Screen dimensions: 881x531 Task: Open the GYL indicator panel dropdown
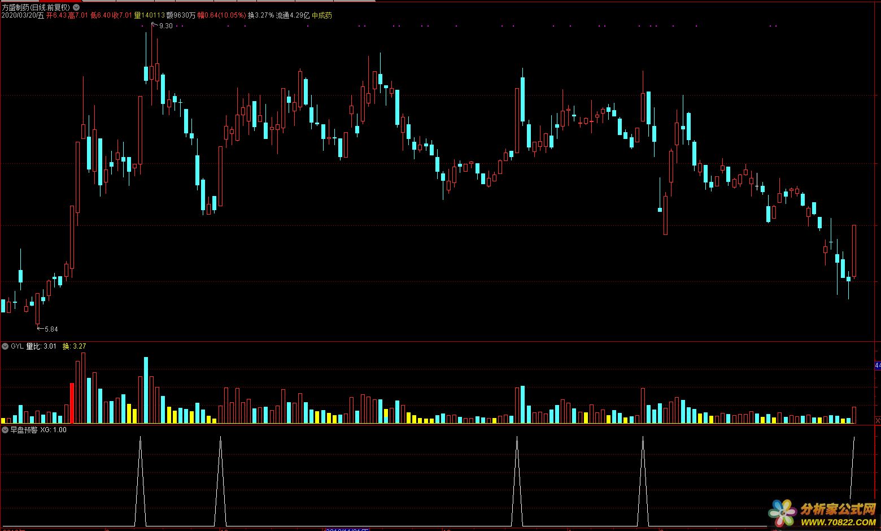tap(5, 346)
